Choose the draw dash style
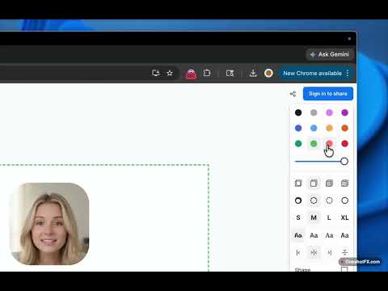The width and height of the screenshot is (388, 291). [298, 200]
